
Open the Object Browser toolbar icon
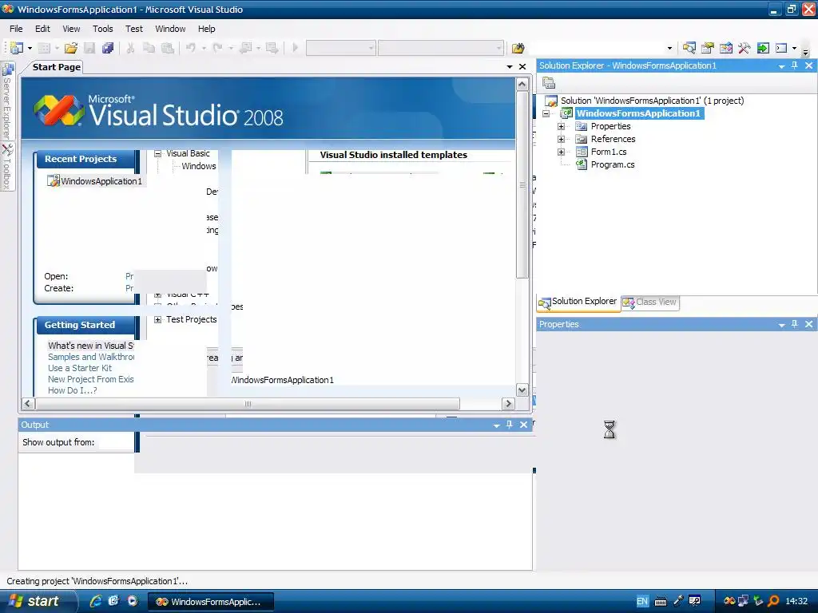tap(726, 48)
